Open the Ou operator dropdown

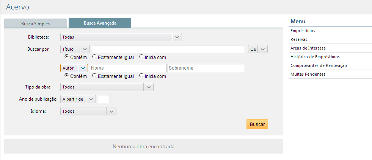[258, 49]
